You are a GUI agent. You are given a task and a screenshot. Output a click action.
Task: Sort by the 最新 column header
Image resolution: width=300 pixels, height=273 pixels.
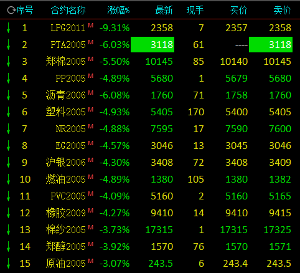[x=164, y=10]
